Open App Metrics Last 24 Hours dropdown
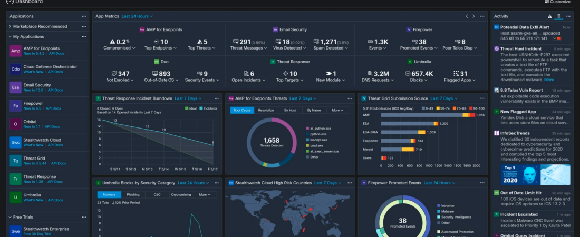 [x=137, y=16]
